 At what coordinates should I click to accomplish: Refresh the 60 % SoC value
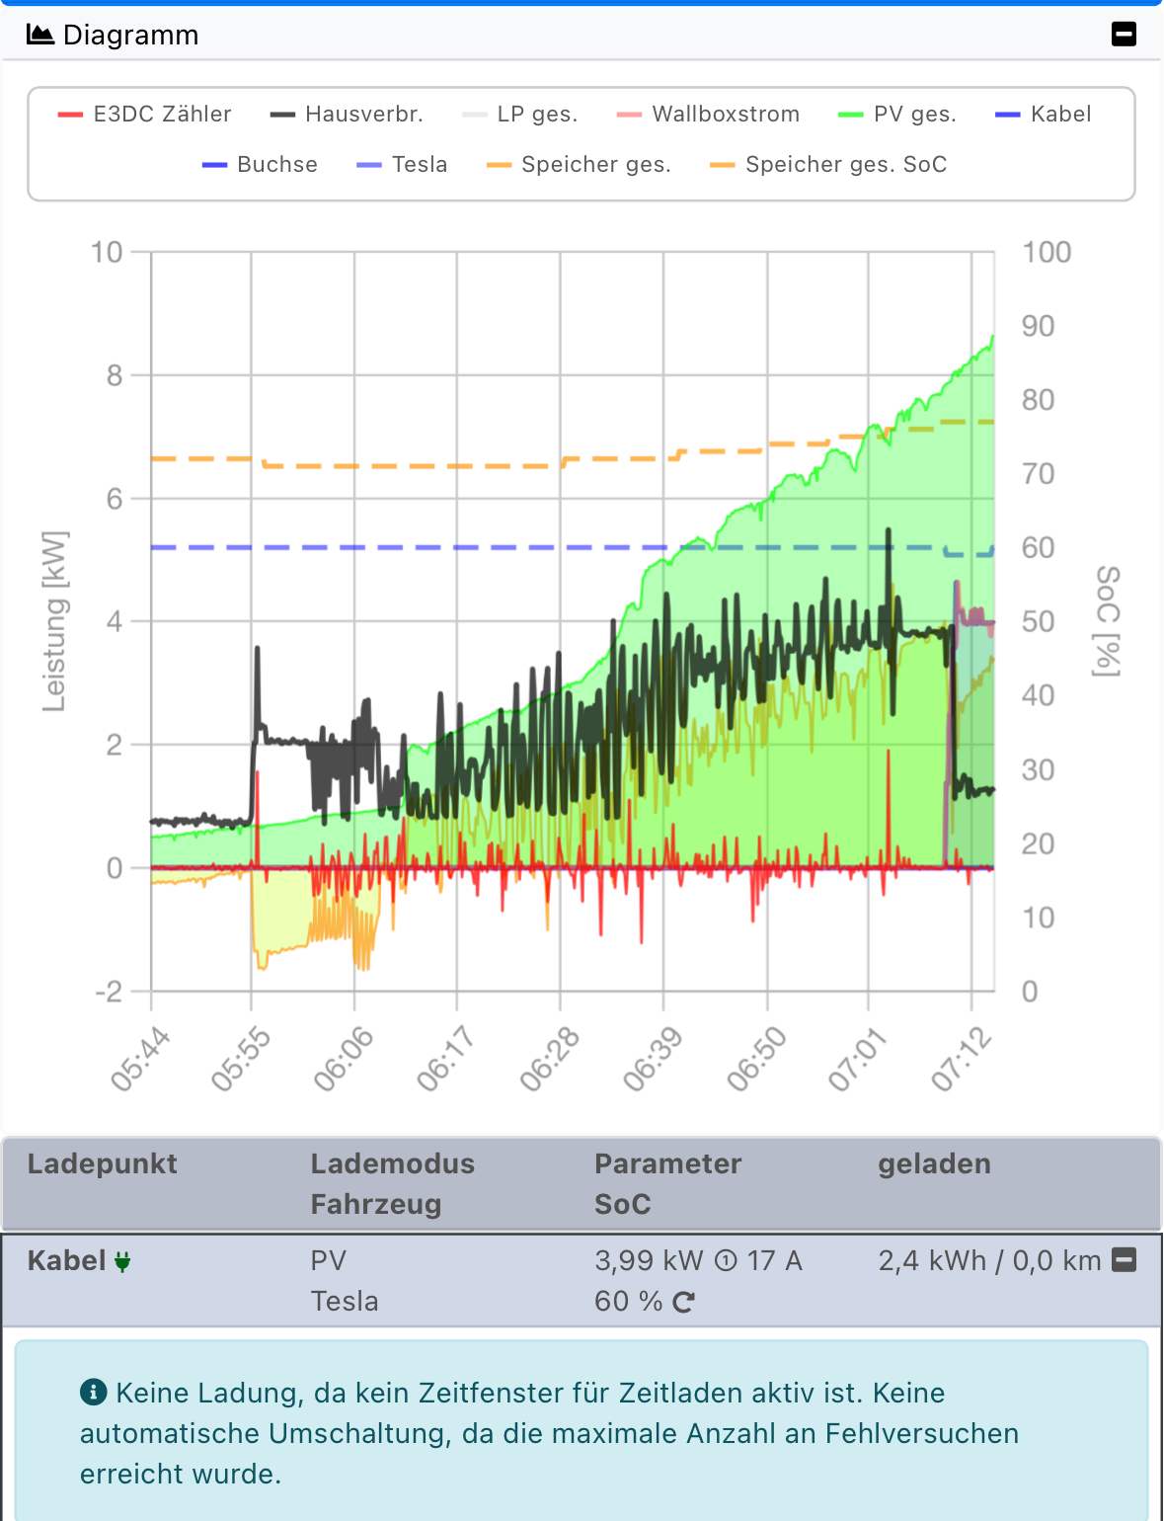coord(683,1303)
